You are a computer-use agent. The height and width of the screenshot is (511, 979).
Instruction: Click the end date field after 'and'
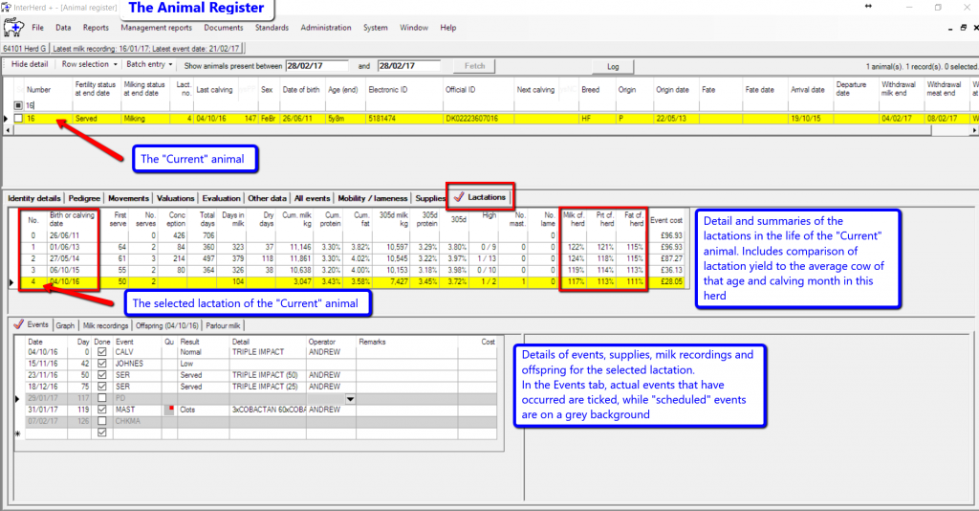[x=409, y=66]
